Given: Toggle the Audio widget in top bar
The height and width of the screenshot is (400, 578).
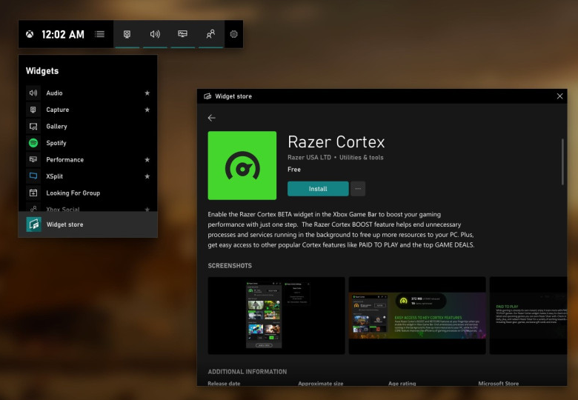Looking at the screenshot, I should [x=155, y=34].
